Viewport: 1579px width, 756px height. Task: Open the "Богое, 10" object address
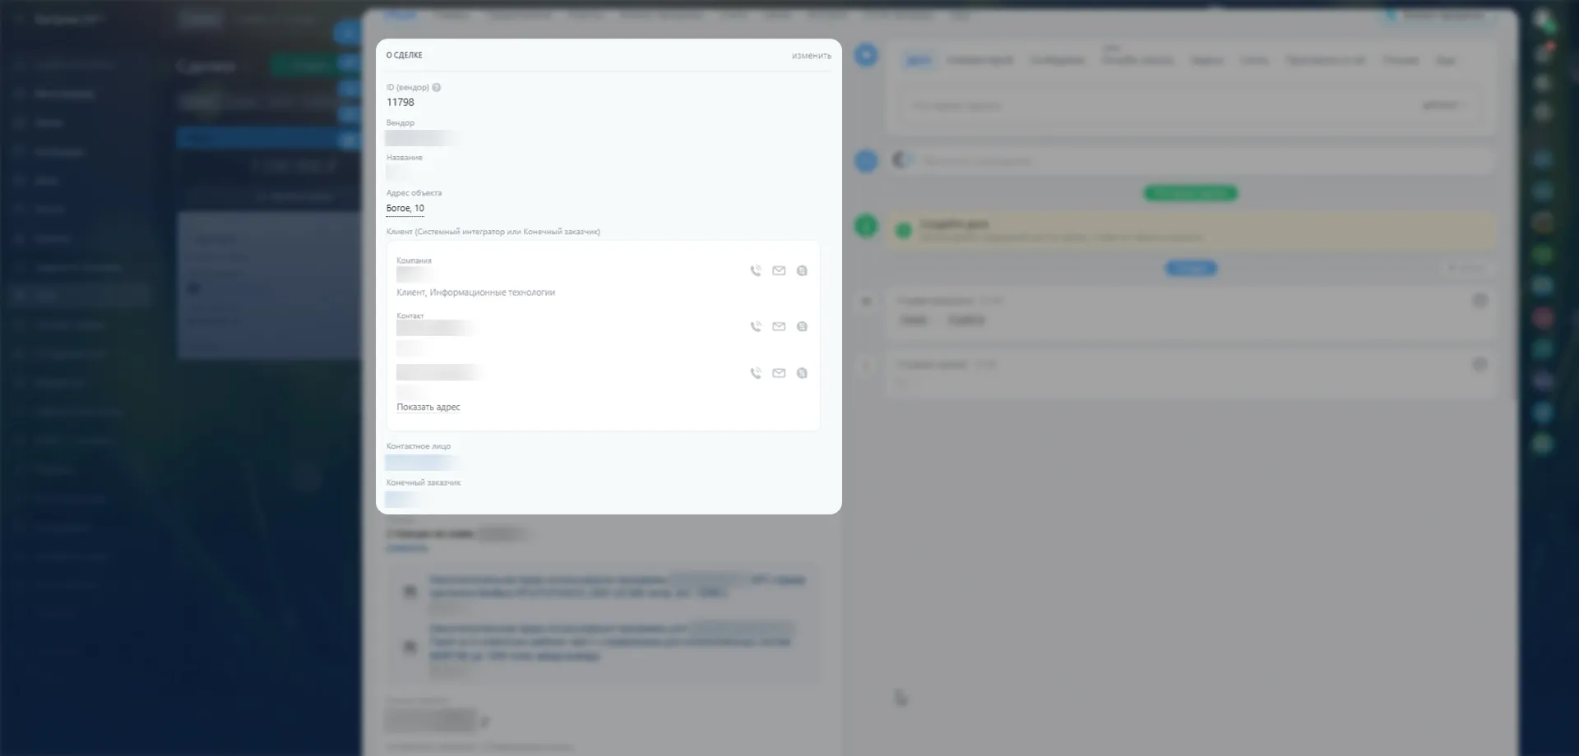click(x=405, y=209)
